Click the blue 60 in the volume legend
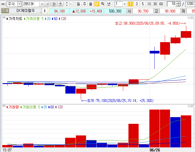The width and height of the screenshot is (195, 152). [x=52, y=107]
